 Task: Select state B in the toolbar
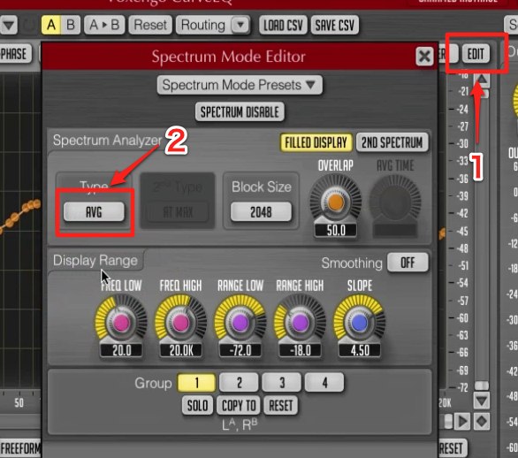click(71, 25)
